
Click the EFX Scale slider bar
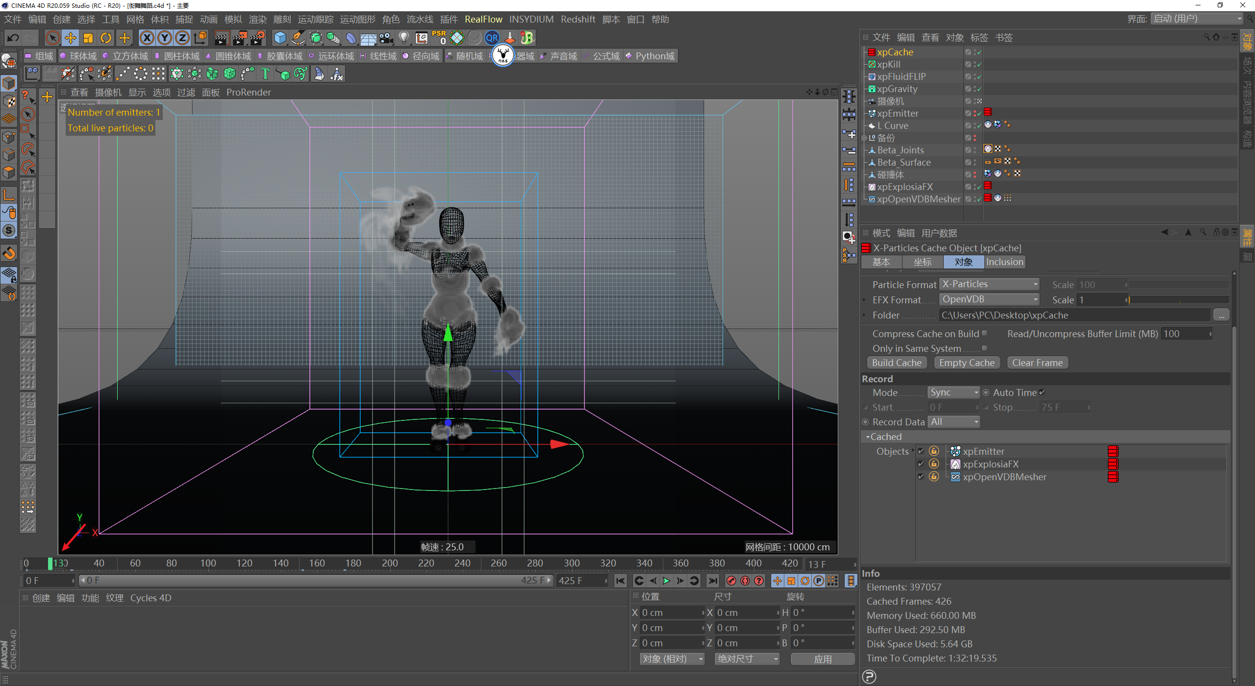point(1179,300)
